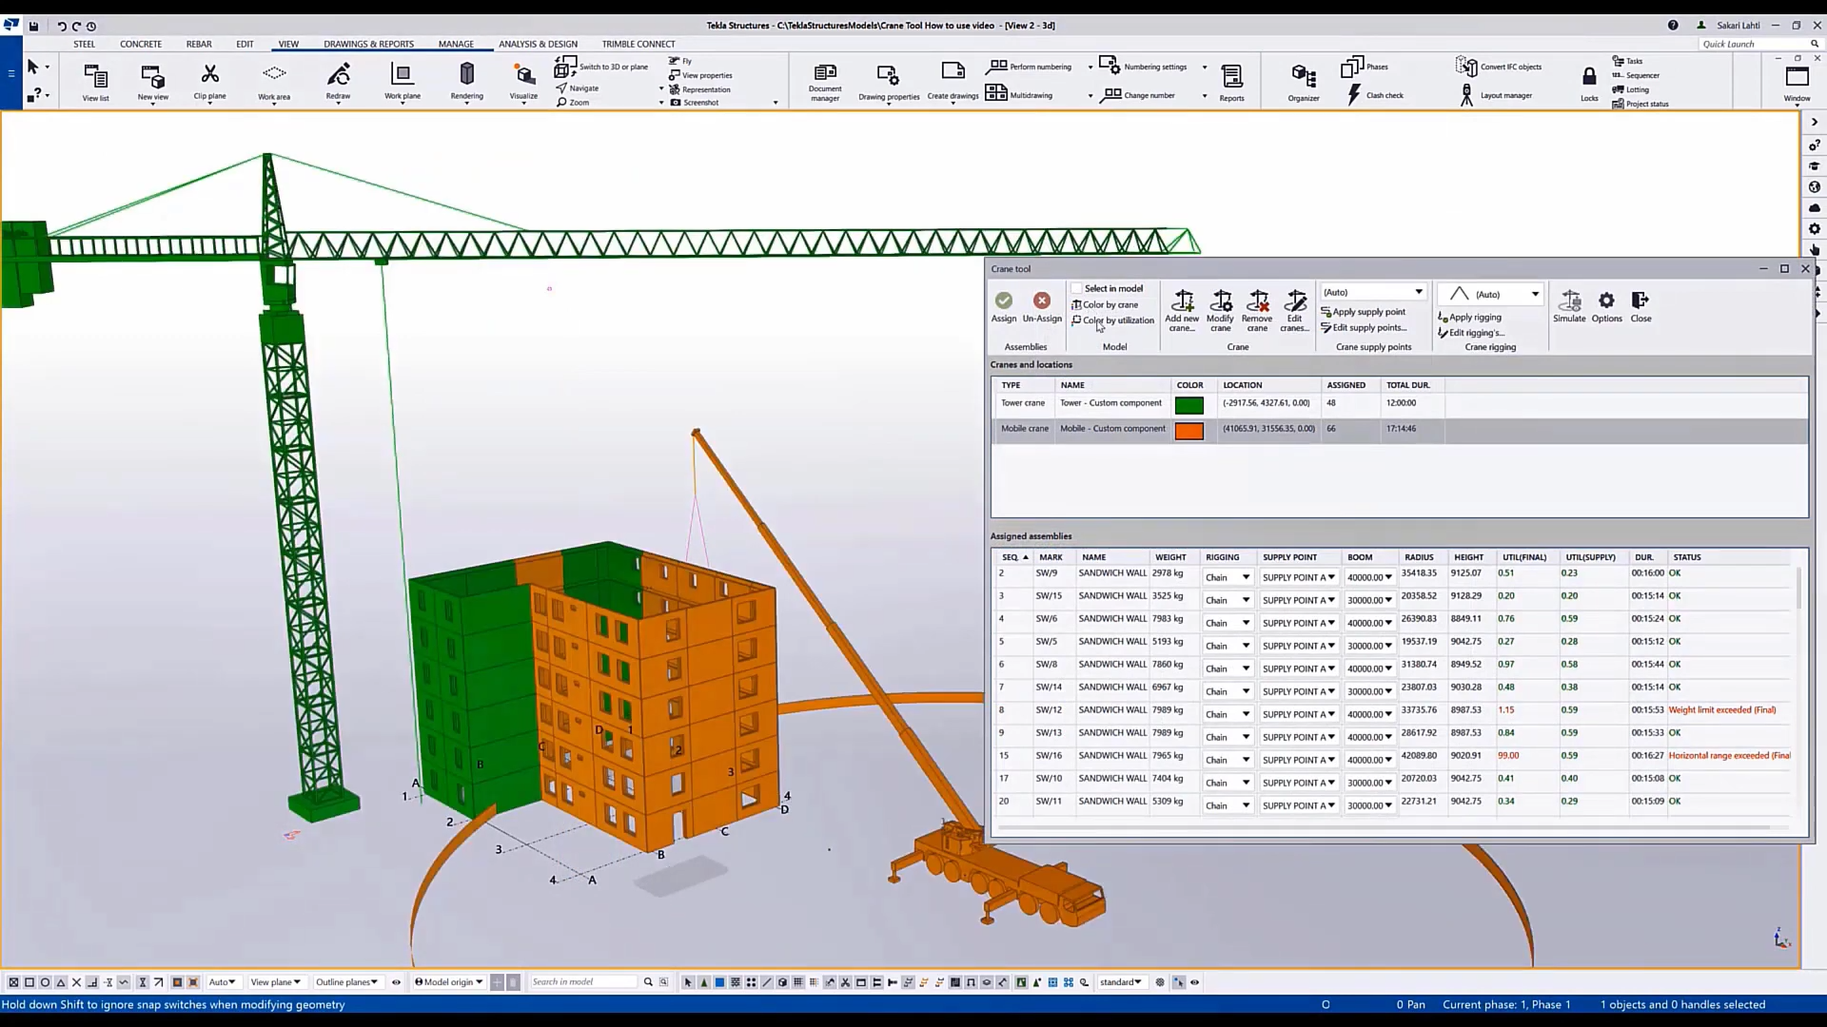Click the Assign assemblies icon

coord(1003,300)
